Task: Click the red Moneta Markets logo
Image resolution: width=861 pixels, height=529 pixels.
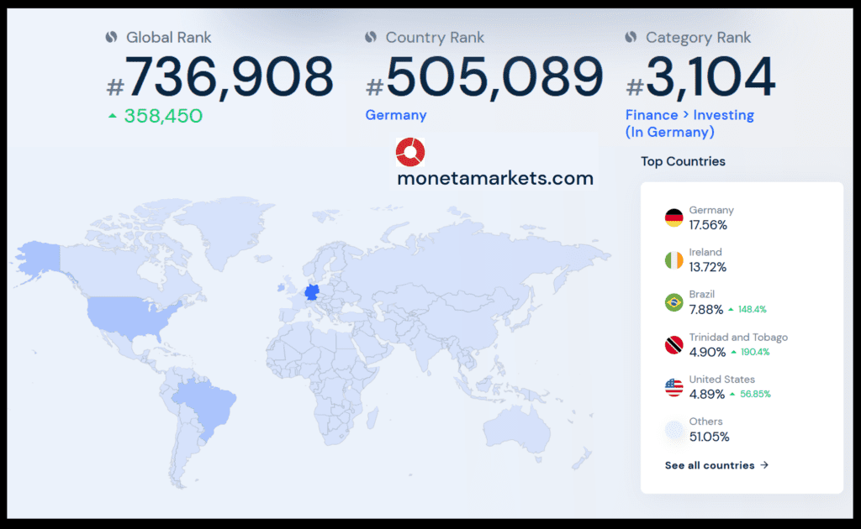Action: click(410, 153)
